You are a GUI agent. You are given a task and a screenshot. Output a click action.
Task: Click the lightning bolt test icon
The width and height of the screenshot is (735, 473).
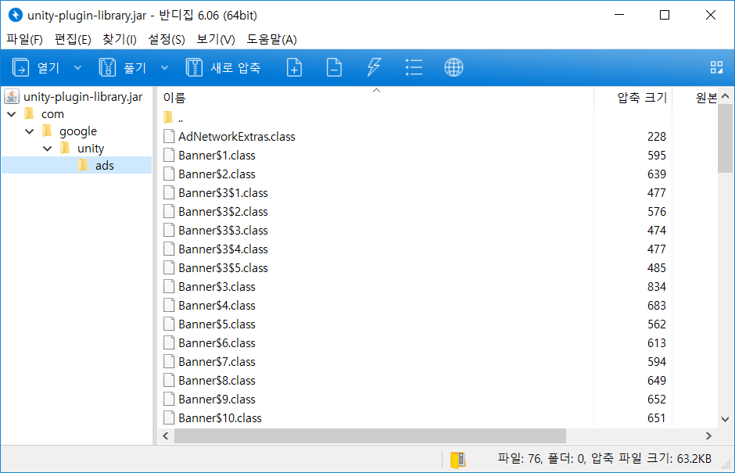point(374,67)
